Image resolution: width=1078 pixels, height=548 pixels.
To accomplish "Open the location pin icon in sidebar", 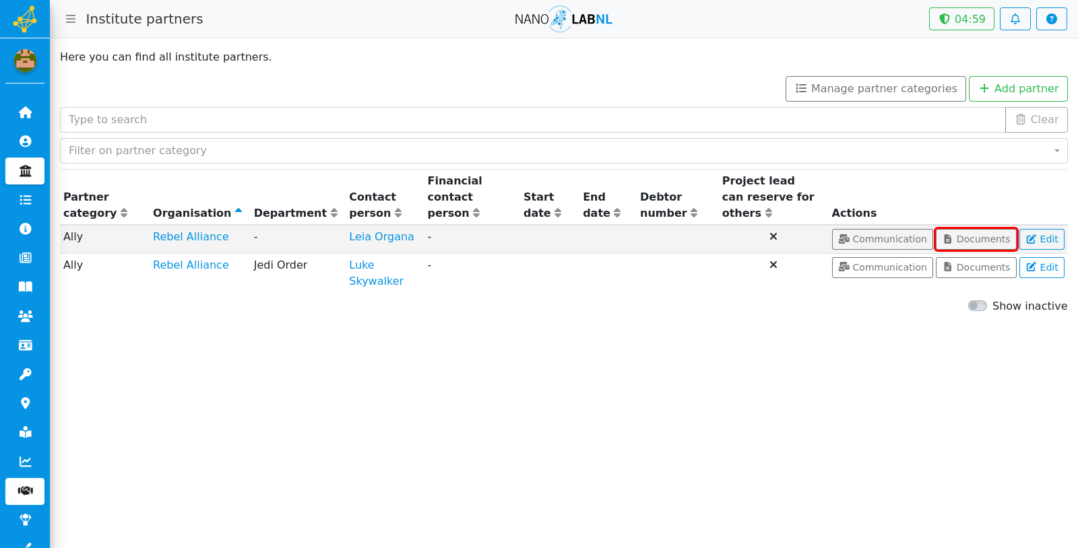I will coord(25,403).
